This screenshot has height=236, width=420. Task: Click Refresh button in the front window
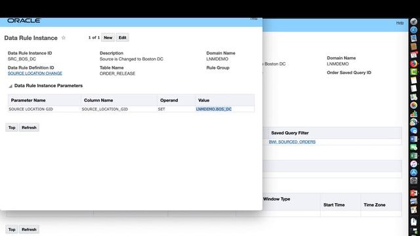[29, 128]
